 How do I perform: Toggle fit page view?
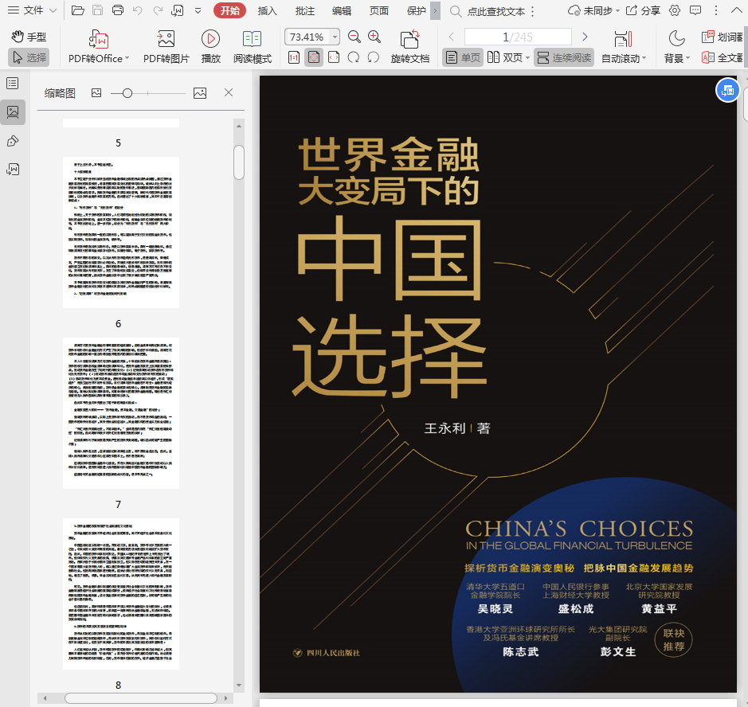click(x=314, y=57)
